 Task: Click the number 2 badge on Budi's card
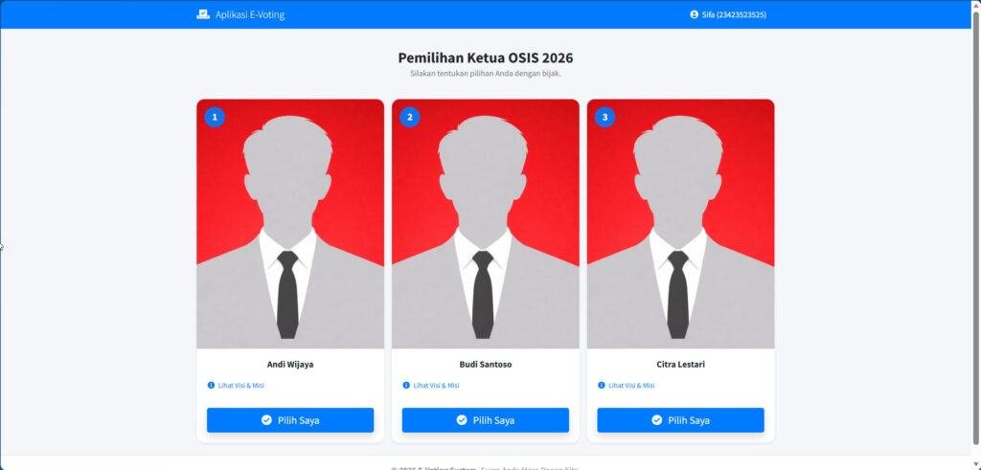[x=410, y=117]
